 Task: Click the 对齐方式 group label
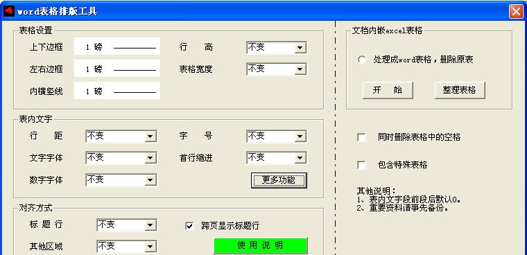(x=35, y=208)
